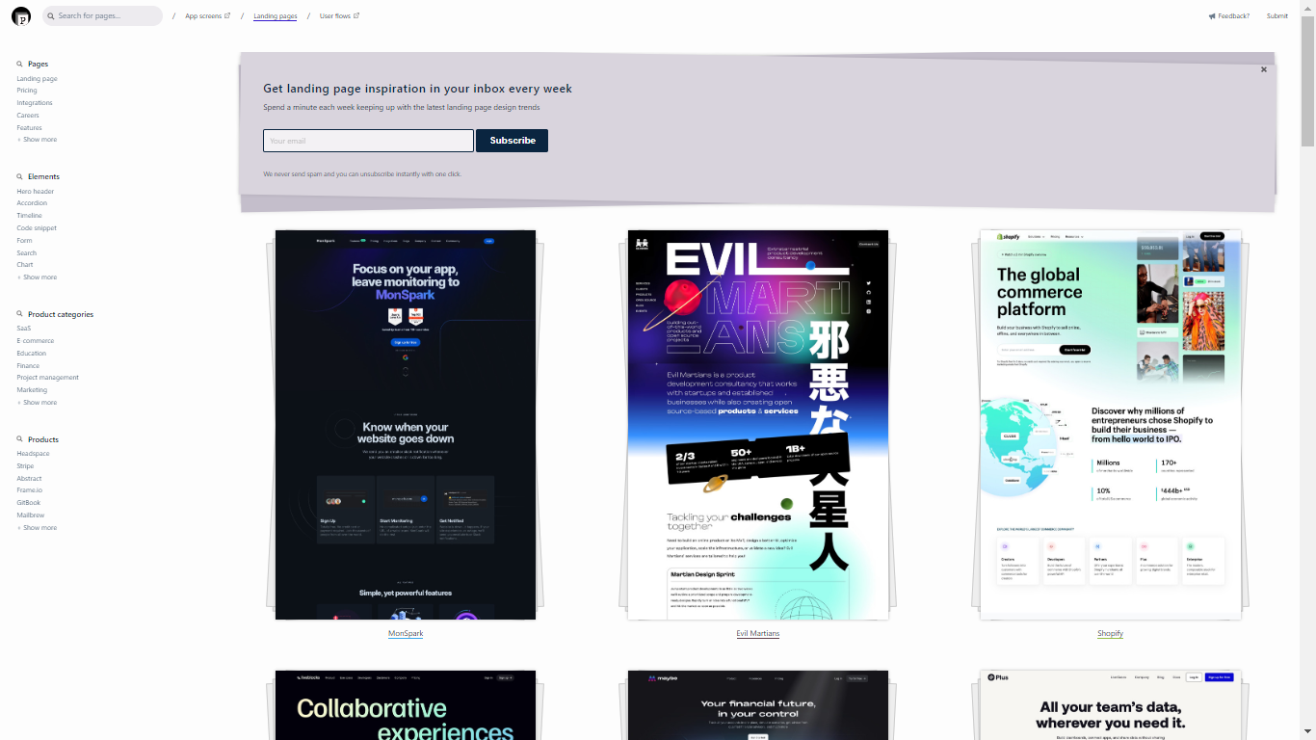Choose the SaaS product category

[x=23, y=329]
